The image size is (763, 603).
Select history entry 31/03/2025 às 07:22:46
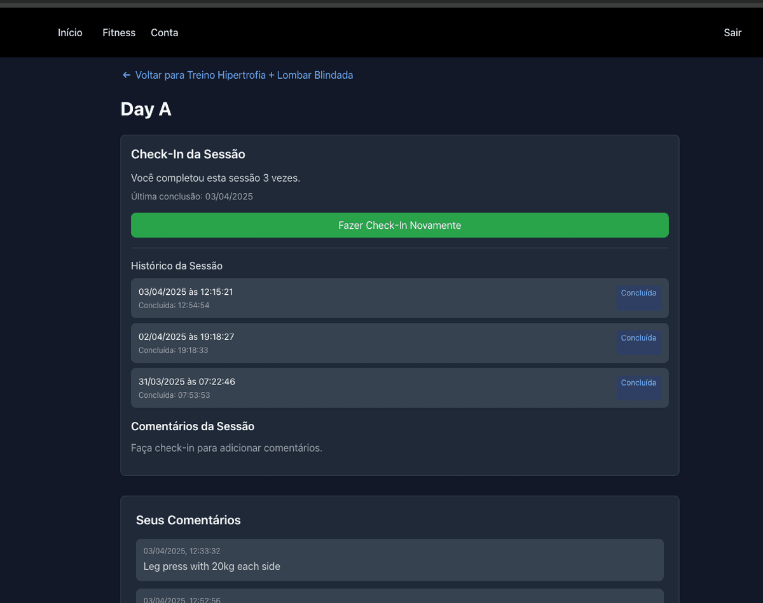[x=400, y=388]
